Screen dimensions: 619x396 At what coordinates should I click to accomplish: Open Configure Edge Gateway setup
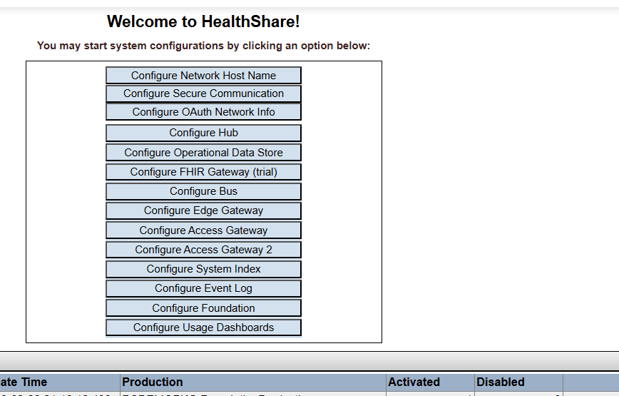point(203,210)
